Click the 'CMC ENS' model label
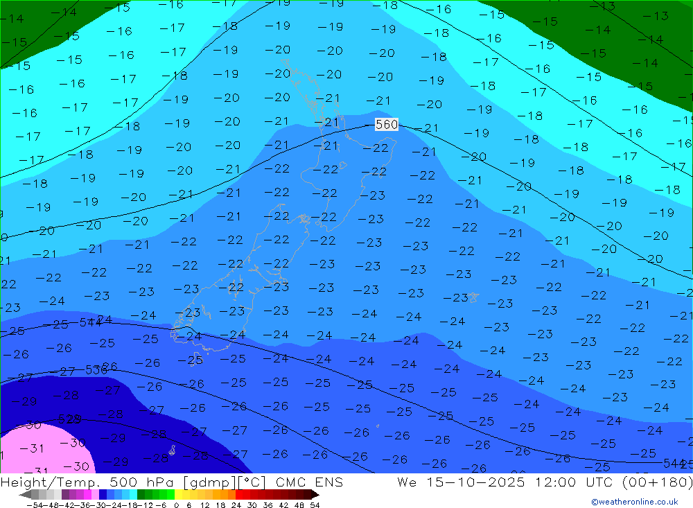The image size is (693, 508). click(309, 482)
